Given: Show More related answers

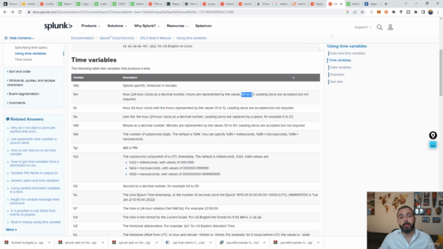Looking at the screenshot, I should (11, 230).
